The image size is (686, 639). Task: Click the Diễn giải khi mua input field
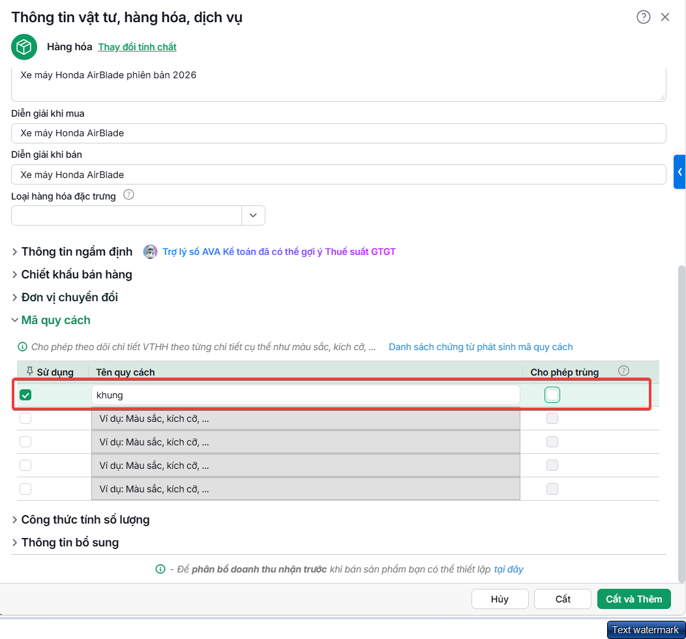338,133
